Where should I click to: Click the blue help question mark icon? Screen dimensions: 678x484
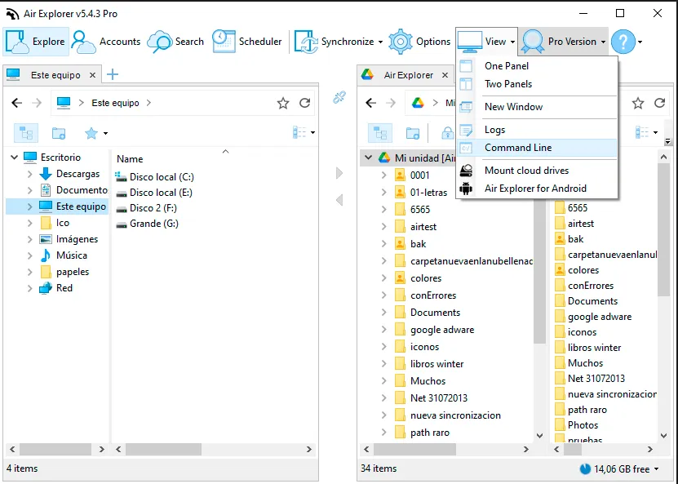pos(623,42)
